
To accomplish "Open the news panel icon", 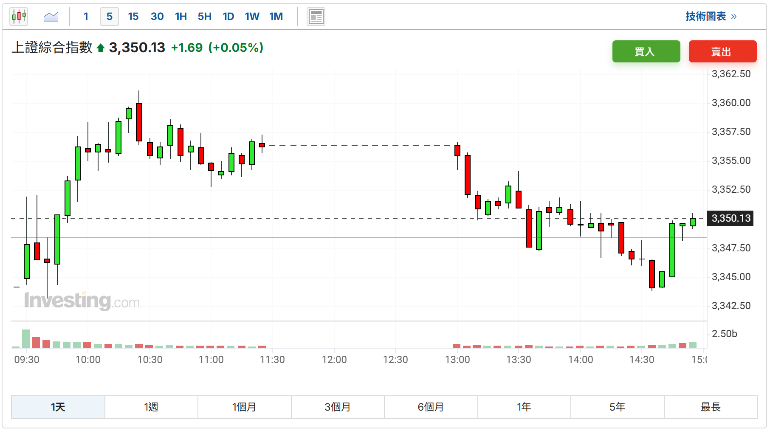I will pos(316,17).
